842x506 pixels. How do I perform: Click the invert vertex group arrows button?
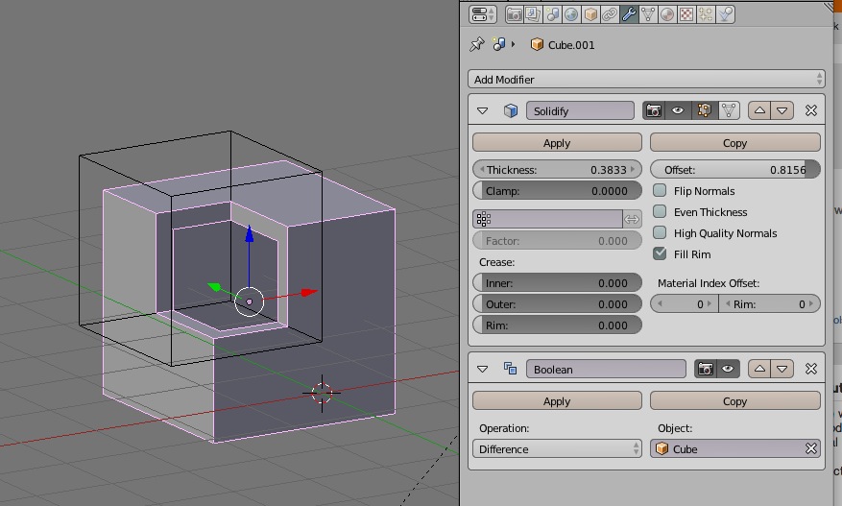[632, 219]
